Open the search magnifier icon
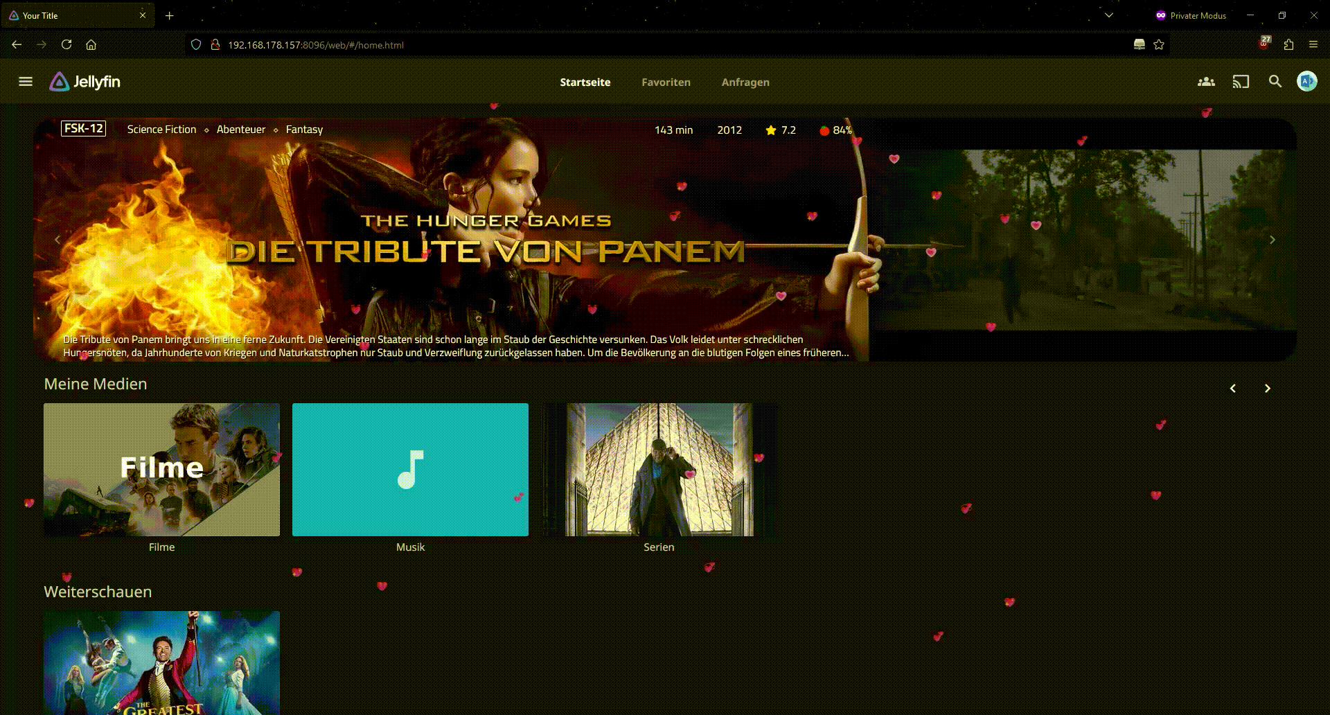The image size is (1330, 715). click(x=1275, y=82)
